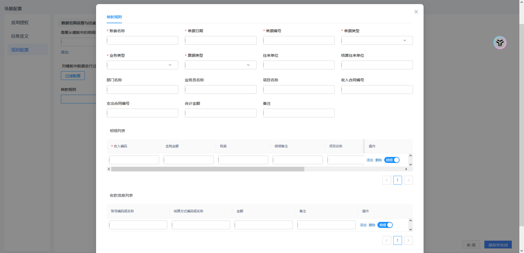Image resolution: width=524 pixels, height=253 pixels.
Task: Open 应用授权 in the left sidebar
Action: tap(20, 23)
